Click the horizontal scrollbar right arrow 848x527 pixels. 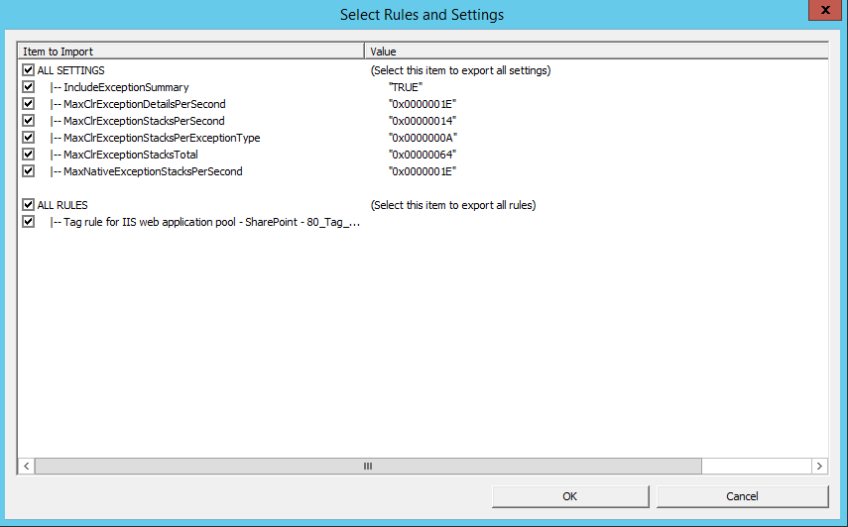tap(819, 466)
